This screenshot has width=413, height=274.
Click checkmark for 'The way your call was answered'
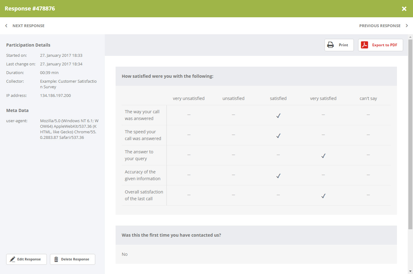click(278, 116)
